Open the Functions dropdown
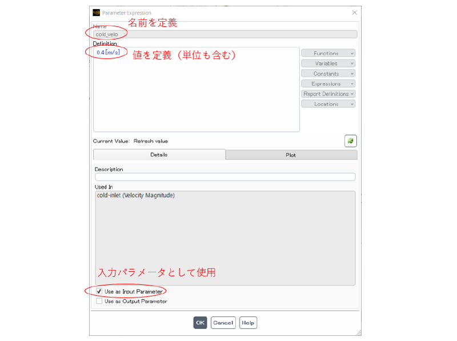The image size is (457, 341). [x=328, y=53]
